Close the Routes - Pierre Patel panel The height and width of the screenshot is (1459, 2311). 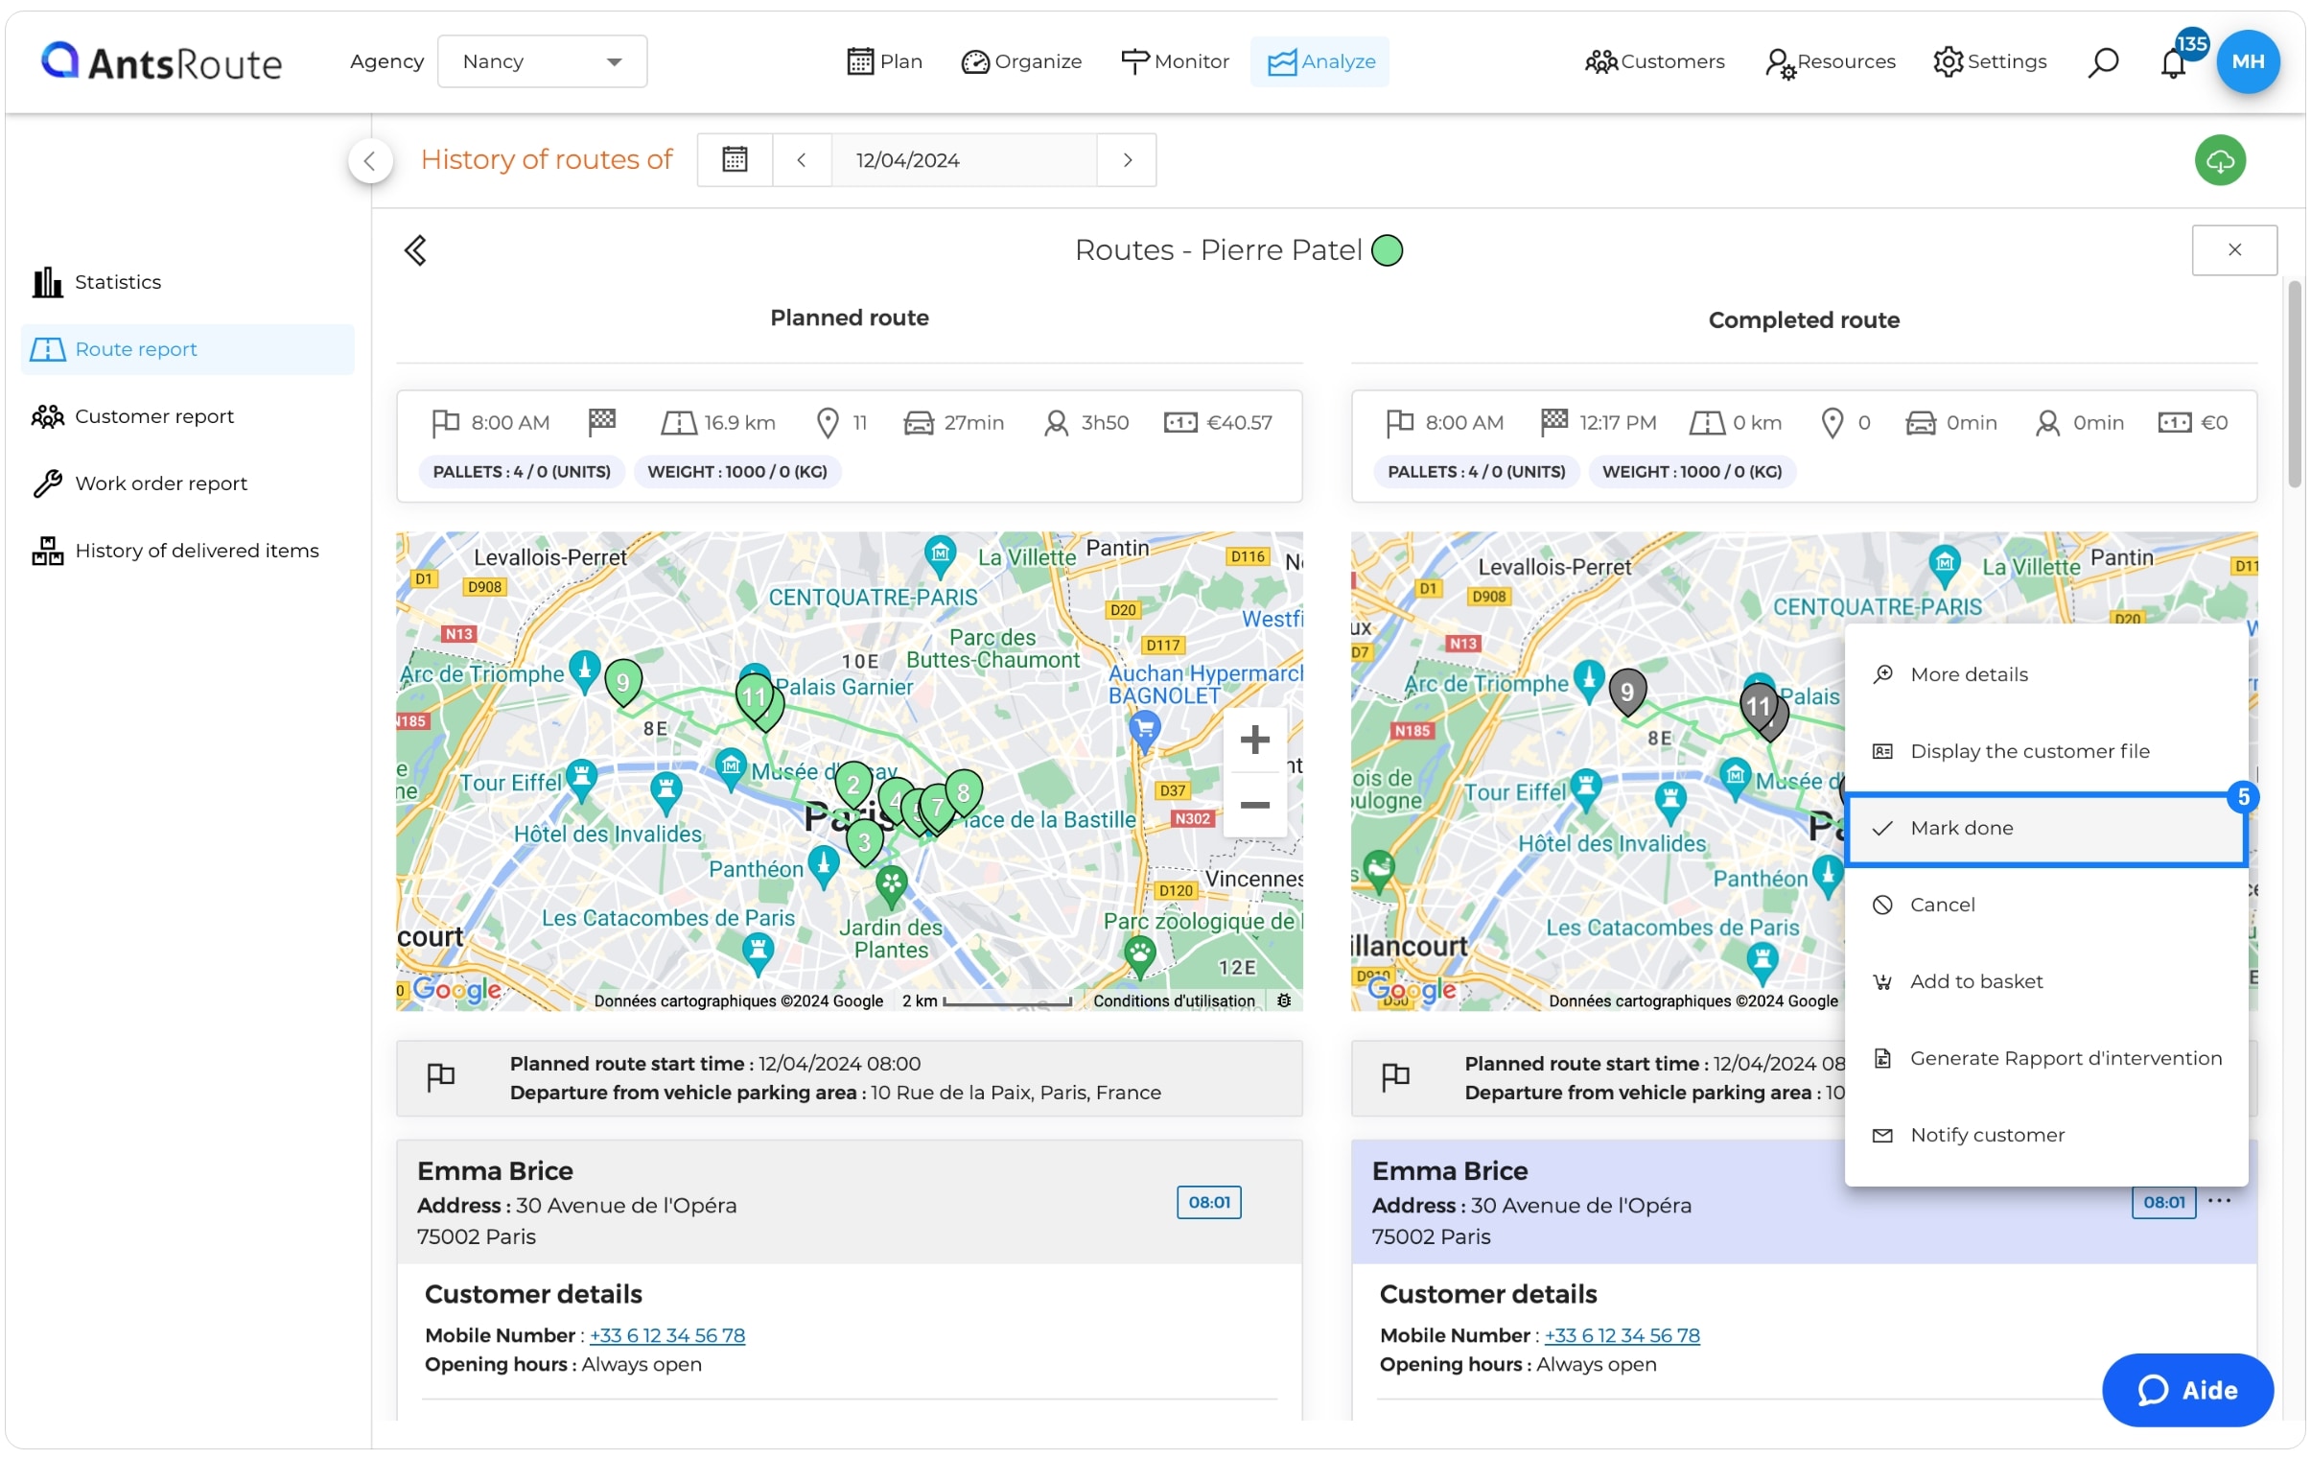tap(2234, 250)
